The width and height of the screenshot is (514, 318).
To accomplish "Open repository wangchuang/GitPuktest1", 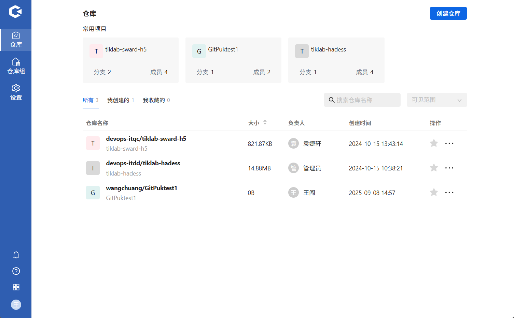I will (141, 188).
